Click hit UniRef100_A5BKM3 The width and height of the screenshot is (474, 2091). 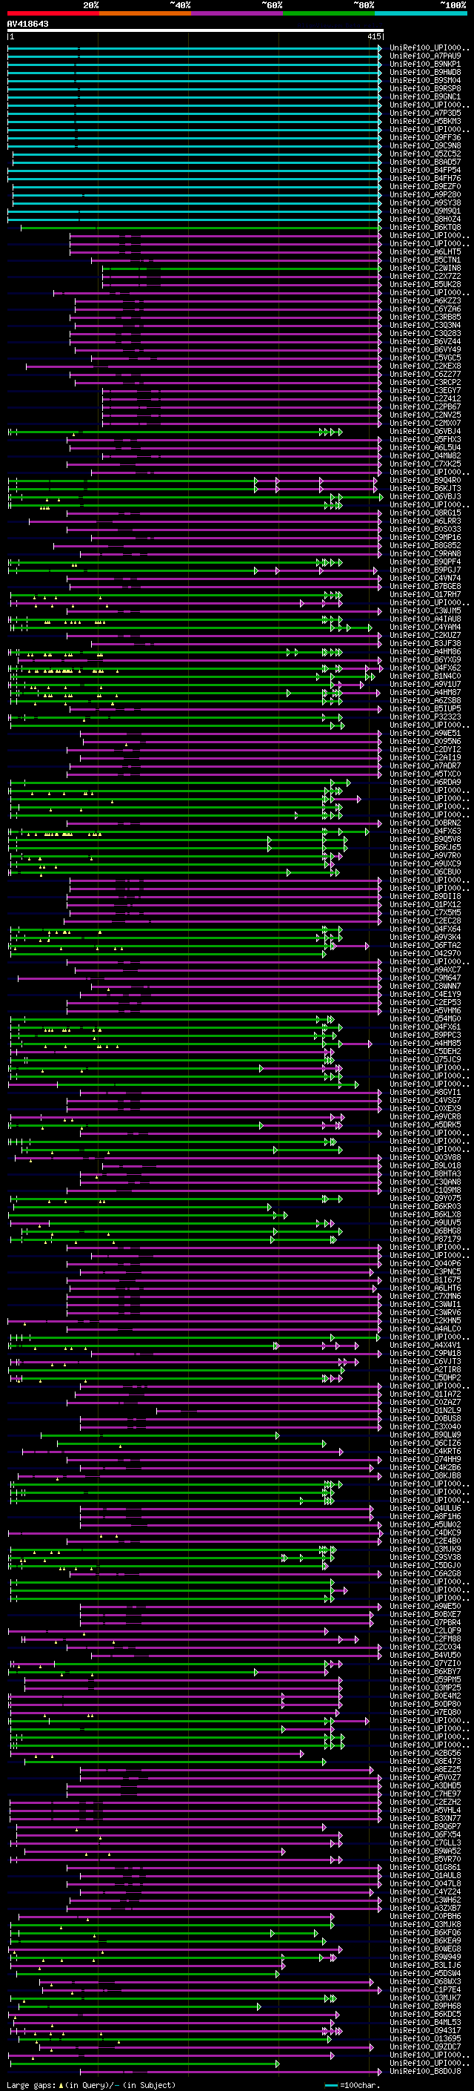coord(425,121)
